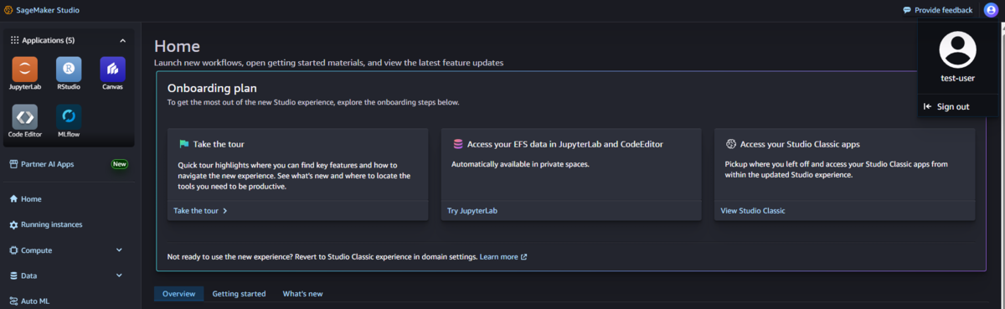Click the user profile avatar icon

point(991,10)
